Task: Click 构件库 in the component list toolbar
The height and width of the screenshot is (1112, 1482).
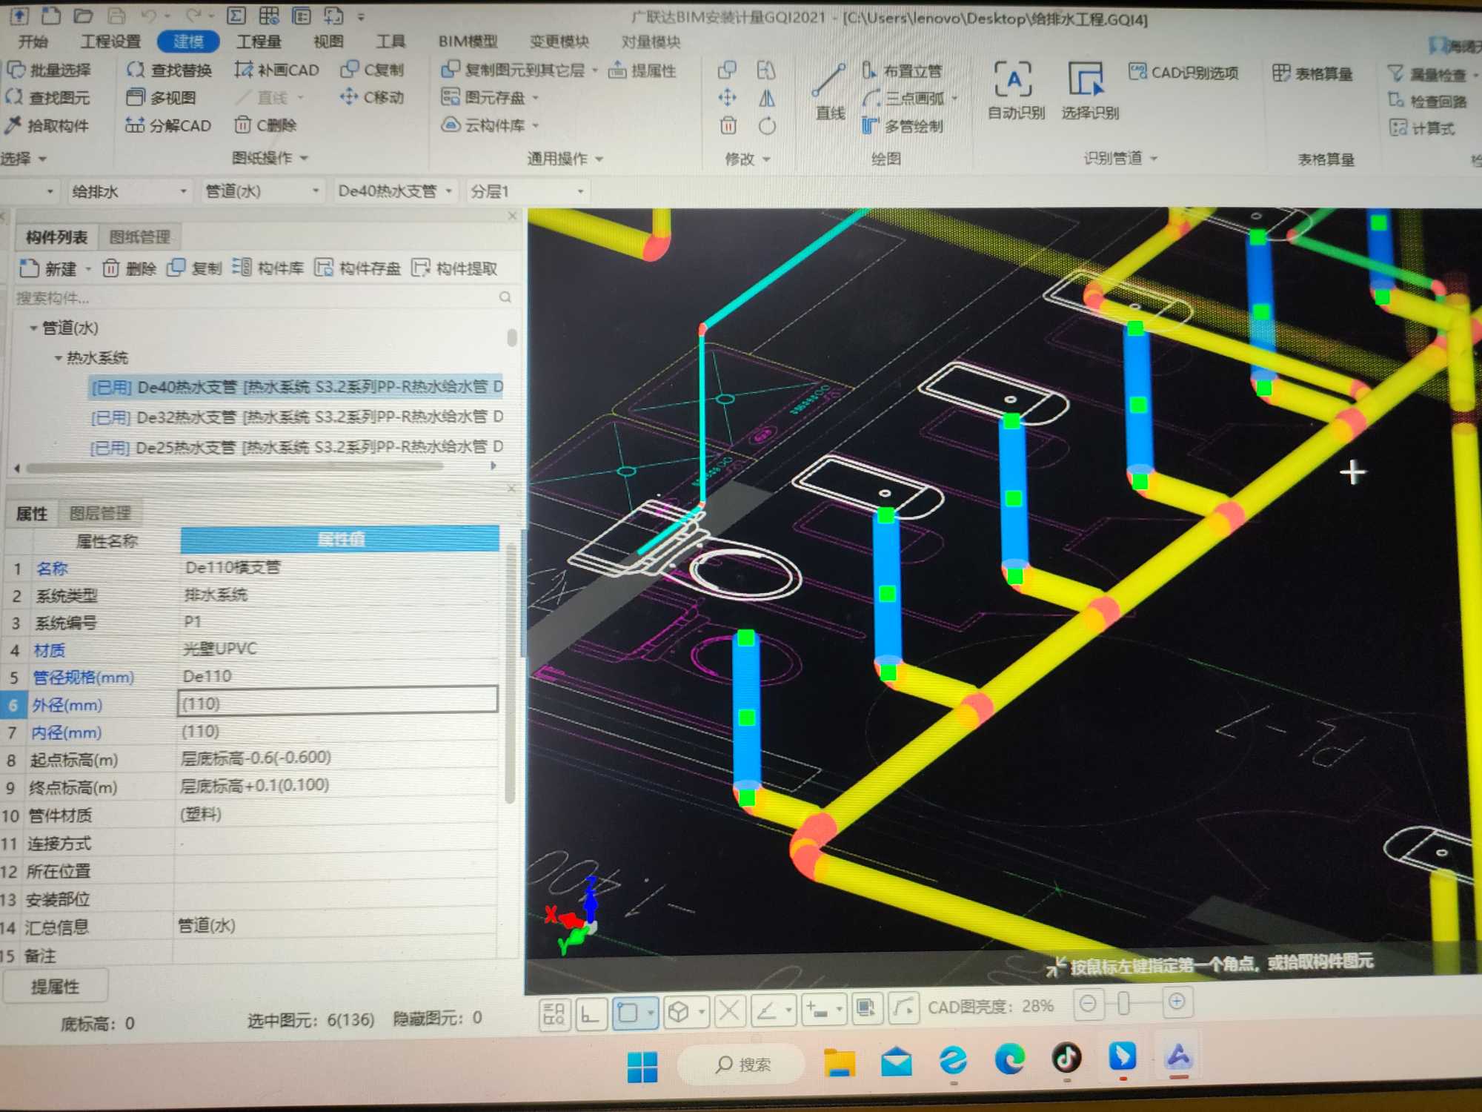Action: pyautogui.click(x=268, y=268)
